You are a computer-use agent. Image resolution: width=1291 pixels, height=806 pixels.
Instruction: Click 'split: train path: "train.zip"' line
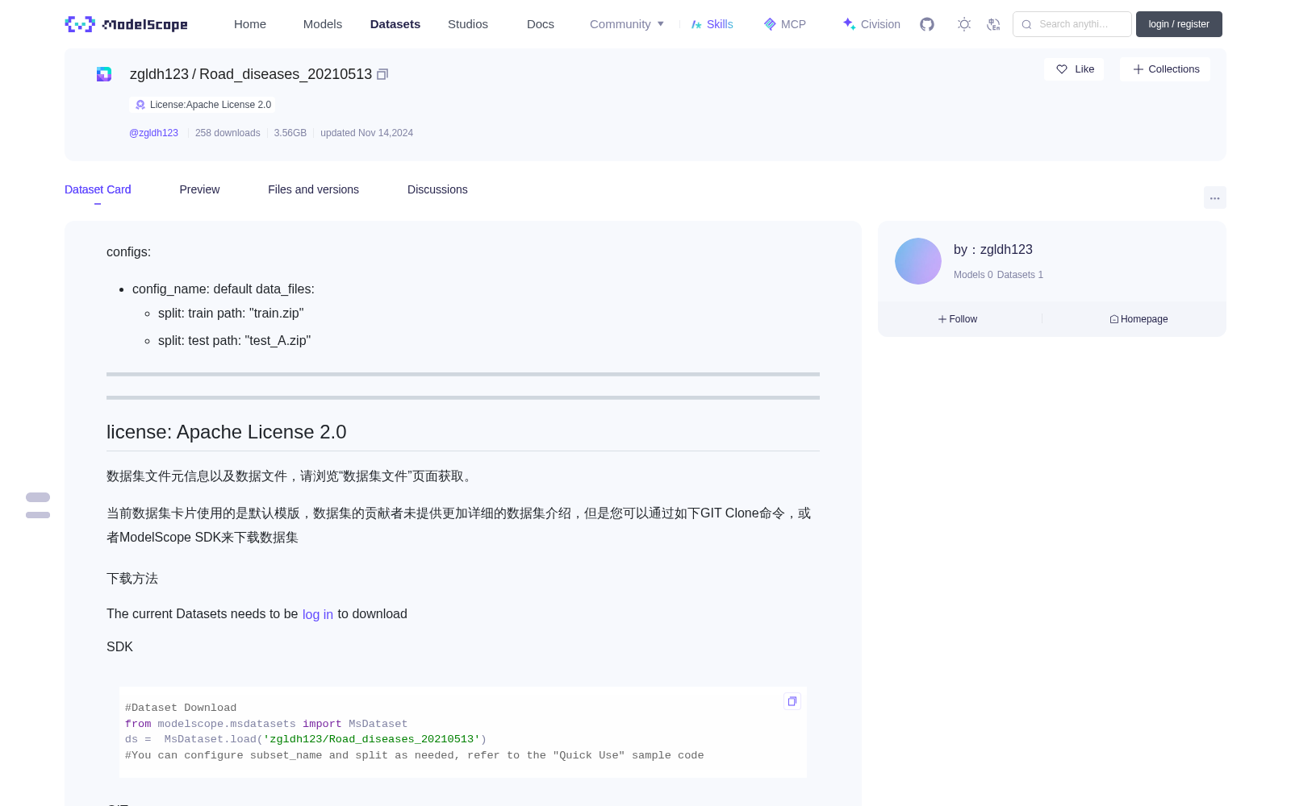click(231, 314)
